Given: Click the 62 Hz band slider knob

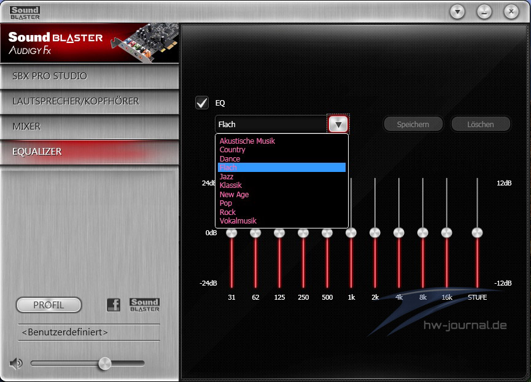Looking at the screenshot, I should coord(255,233).
